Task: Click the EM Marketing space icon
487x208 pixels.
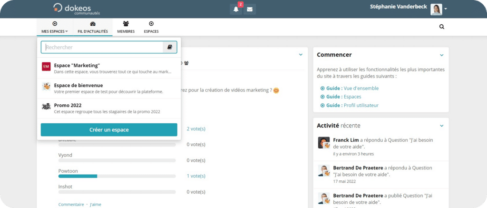Action: (46, 67)
